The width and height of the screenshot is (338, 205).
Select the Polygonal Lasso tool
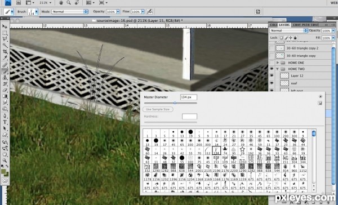pyautogui.click(x=5, y=39)
